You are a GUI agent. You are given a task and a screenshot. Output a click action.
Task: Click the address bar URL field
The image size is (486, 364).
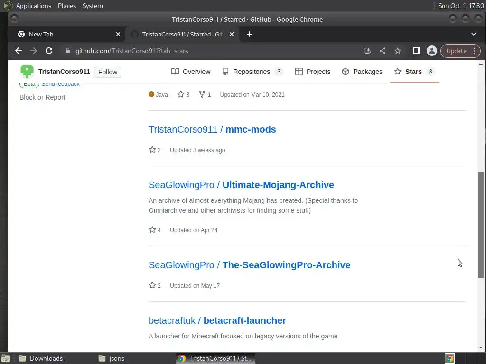(x=211, y=51)
